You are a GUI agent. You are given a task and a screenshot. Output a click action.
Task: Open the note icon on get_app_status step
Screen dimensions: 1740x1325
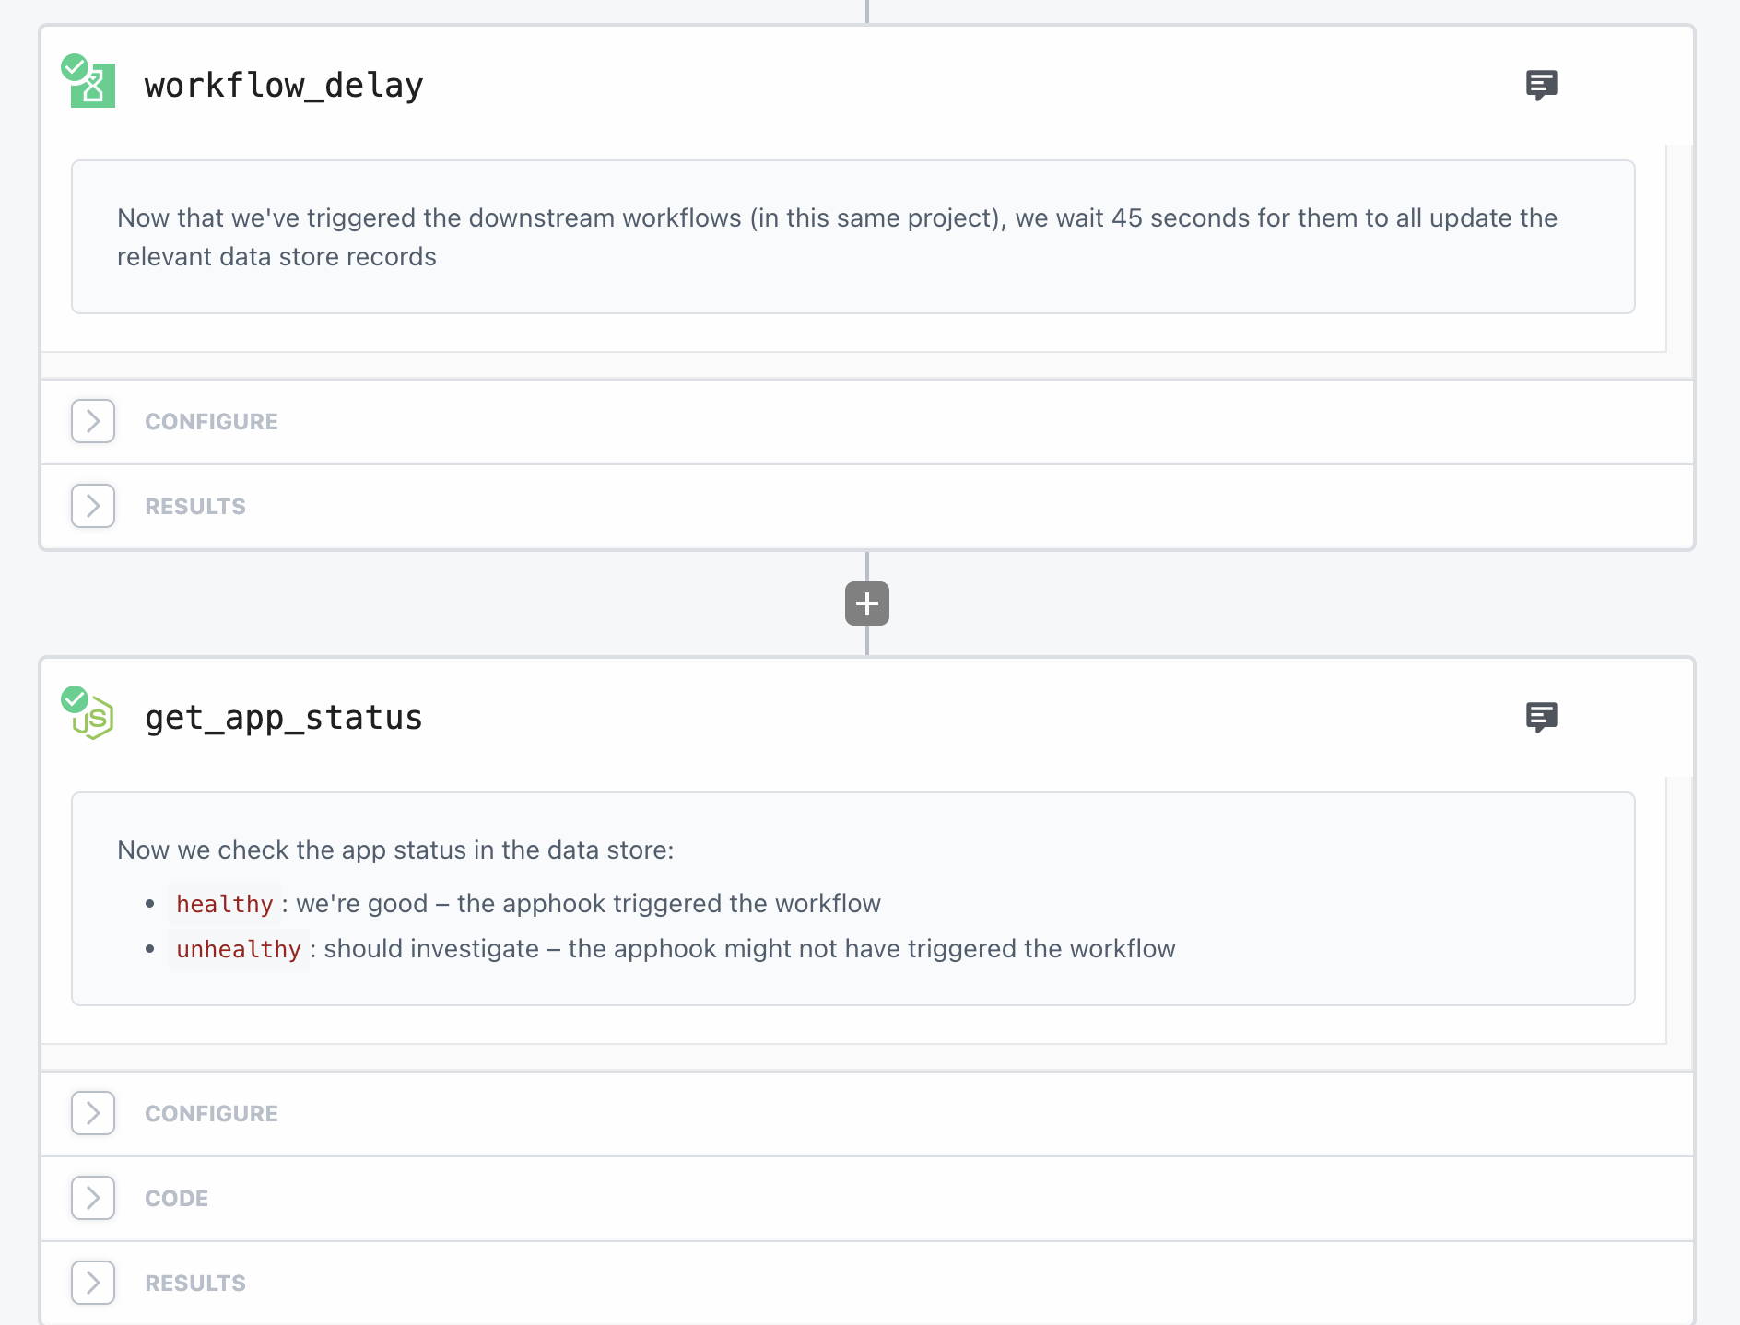(x=1541, y=717)
